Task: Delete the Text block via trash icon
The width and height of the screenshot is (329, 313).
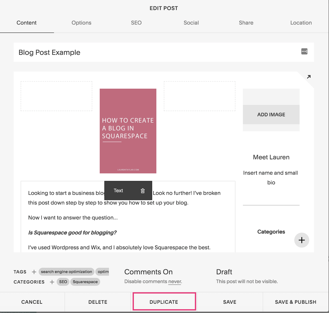Action: 143,191
